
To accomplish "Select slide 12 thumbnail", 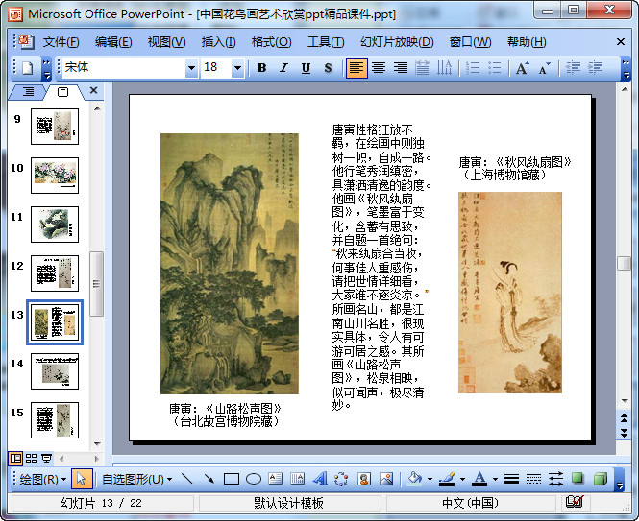I will pyautogui.click(x=55, y=273).
